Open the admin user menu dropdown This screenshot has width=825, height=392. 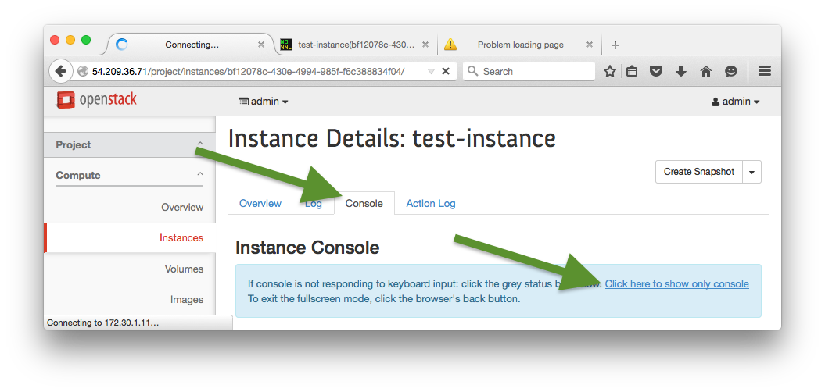click(735, 102)
